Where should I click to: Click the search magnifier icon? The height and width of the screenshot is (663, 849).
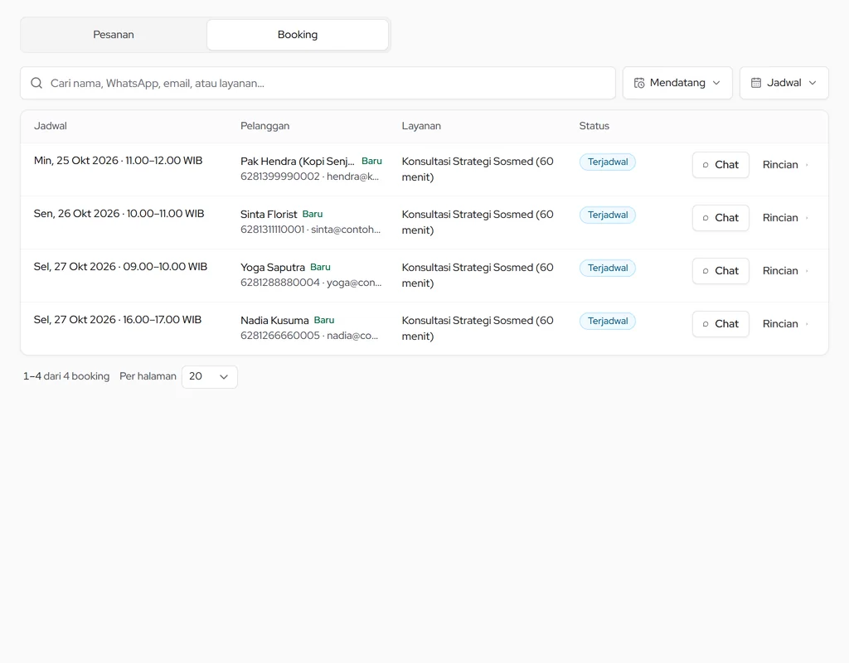coord(36,83)
